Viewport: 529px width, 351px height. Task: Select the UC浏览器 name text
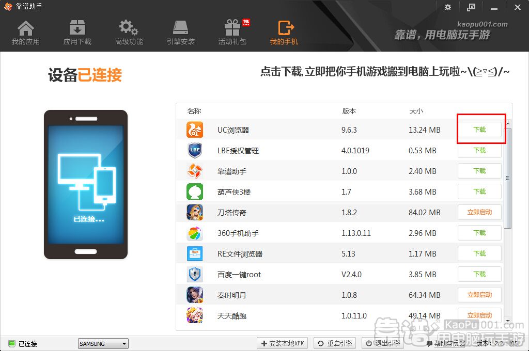point(233,130)
